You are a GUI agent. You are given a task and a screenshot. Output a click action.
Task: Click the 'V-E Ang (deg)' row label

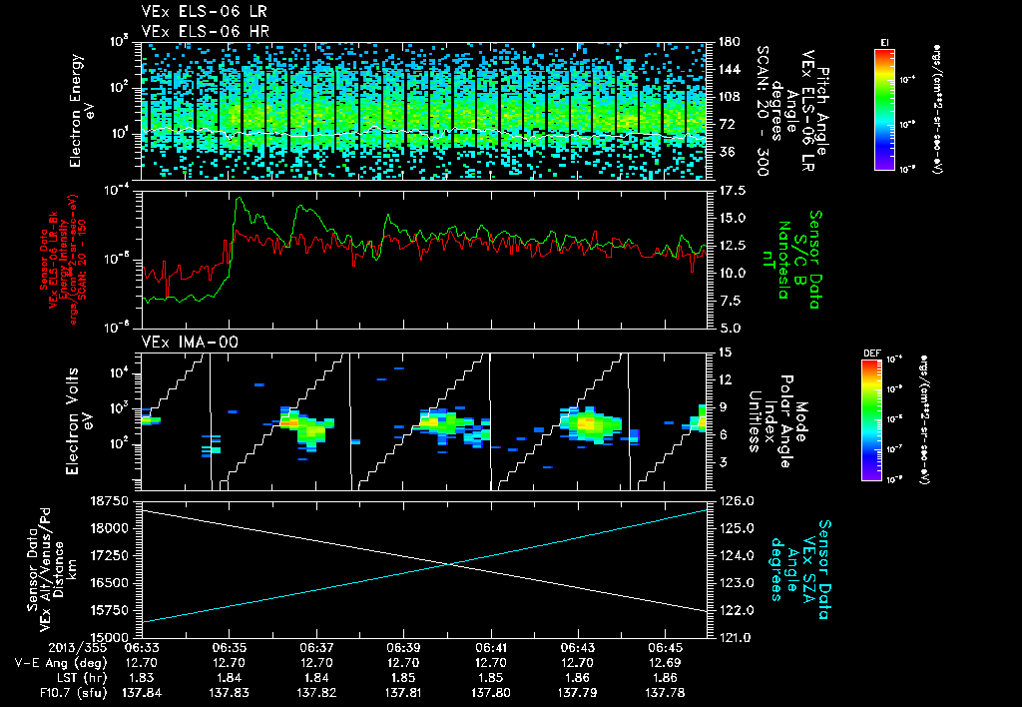61,663
